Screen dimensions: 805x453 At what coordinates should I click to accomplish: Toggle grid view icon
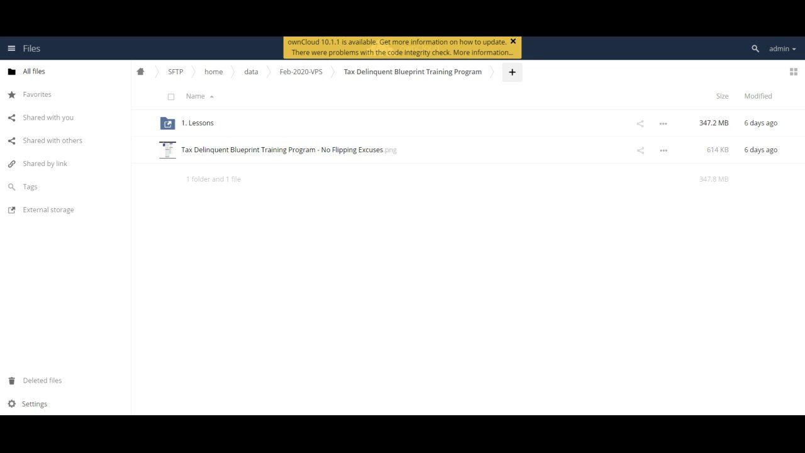793,72
